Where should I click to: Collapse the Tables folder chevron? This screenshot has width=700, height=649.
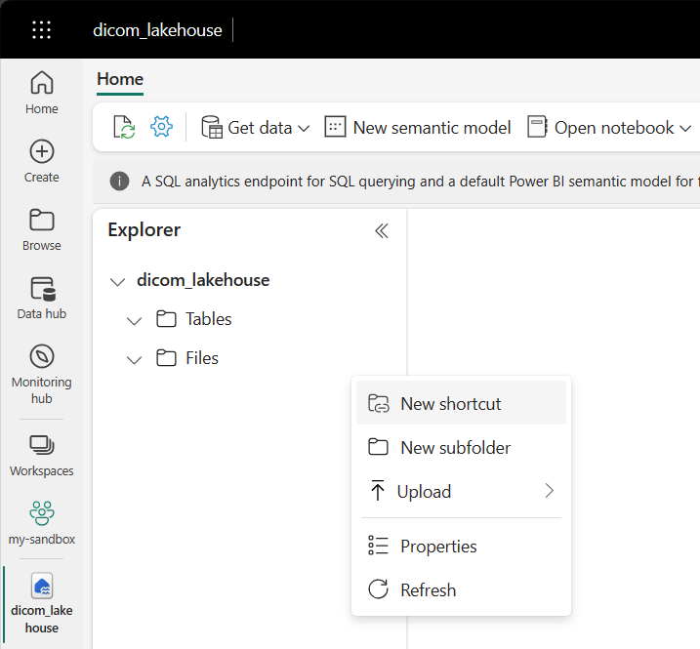[135, 320]
